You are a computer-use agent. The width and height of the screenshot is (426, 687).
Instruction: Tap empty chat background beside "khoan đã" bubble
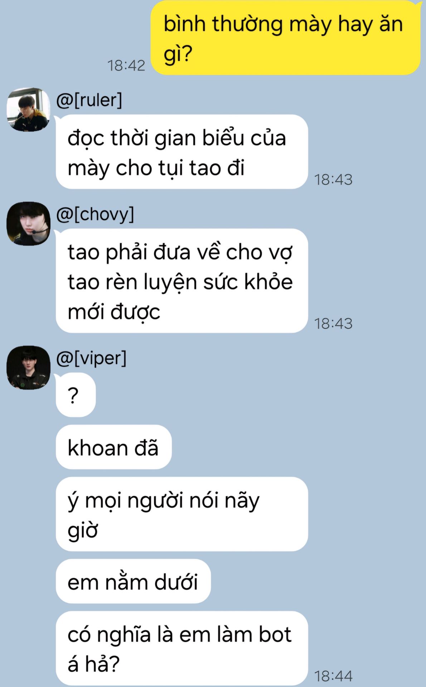click(x=286, y=447)
